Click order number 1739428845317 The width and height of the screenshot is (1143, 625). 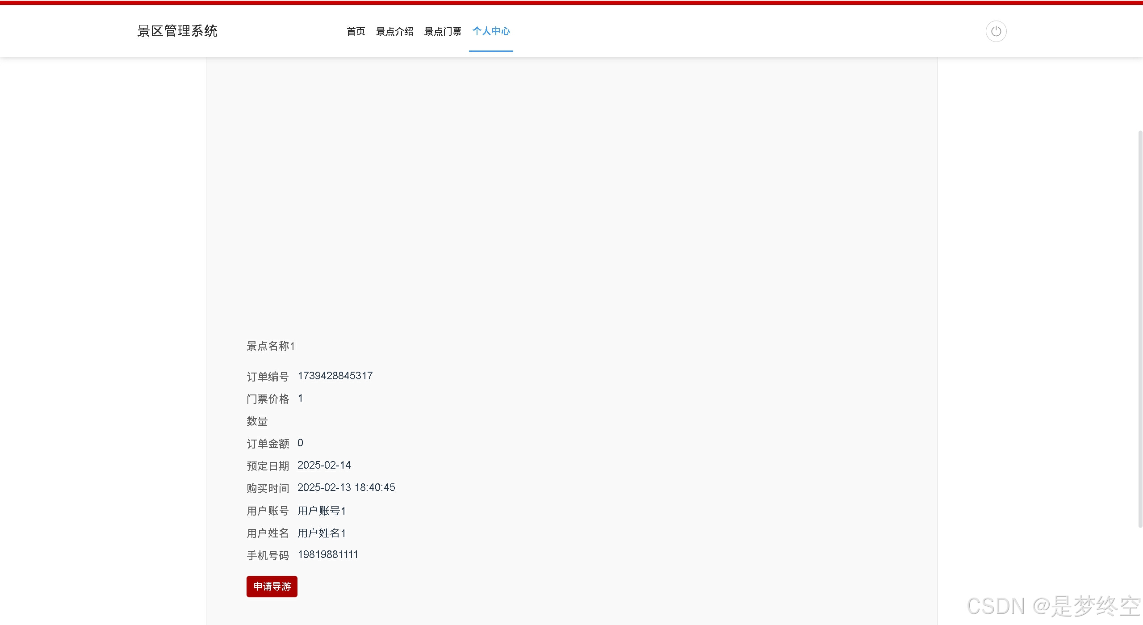[335, 376]
